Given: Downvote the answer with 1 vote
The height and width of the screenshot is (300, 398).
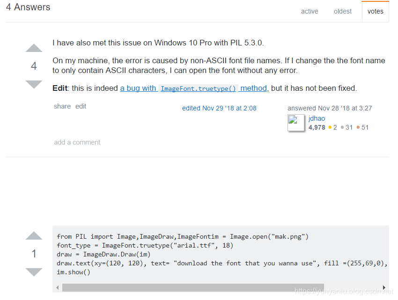Looking at the screenshot, I should pyautogui.click(x=34, y=272).
